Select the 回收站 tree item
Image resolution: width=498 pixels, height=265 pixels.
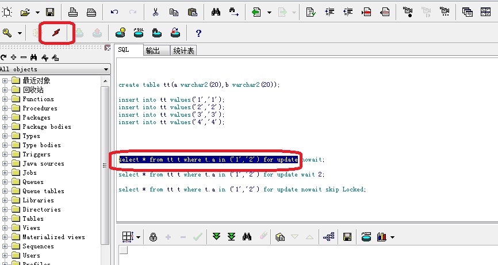coord(33,90)
